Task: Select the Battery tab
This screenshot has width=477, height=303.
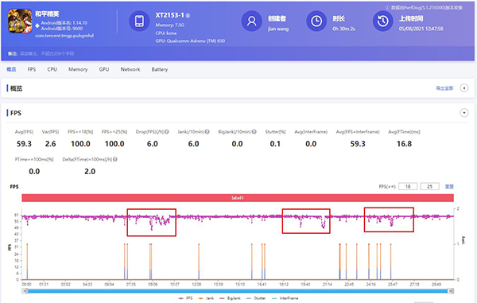Action: [160, 69]
